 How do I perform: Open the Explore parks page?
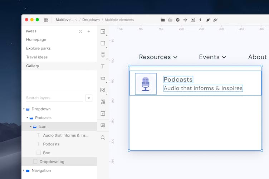pos(38,48)
